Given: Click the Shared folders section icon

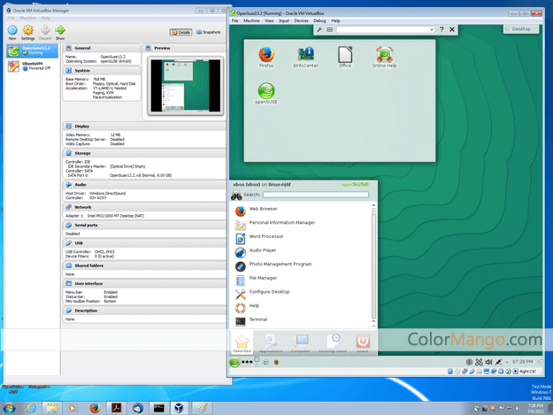Looking at the screenshot, I should pyautogui.click(x=68, y=265).
